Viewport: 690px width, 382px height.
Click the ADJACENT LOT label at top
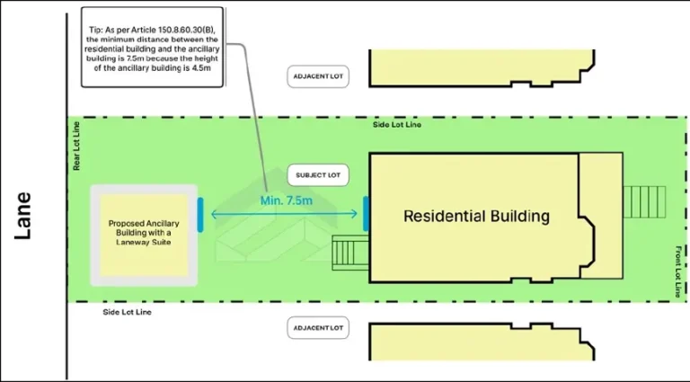(318, 76)
